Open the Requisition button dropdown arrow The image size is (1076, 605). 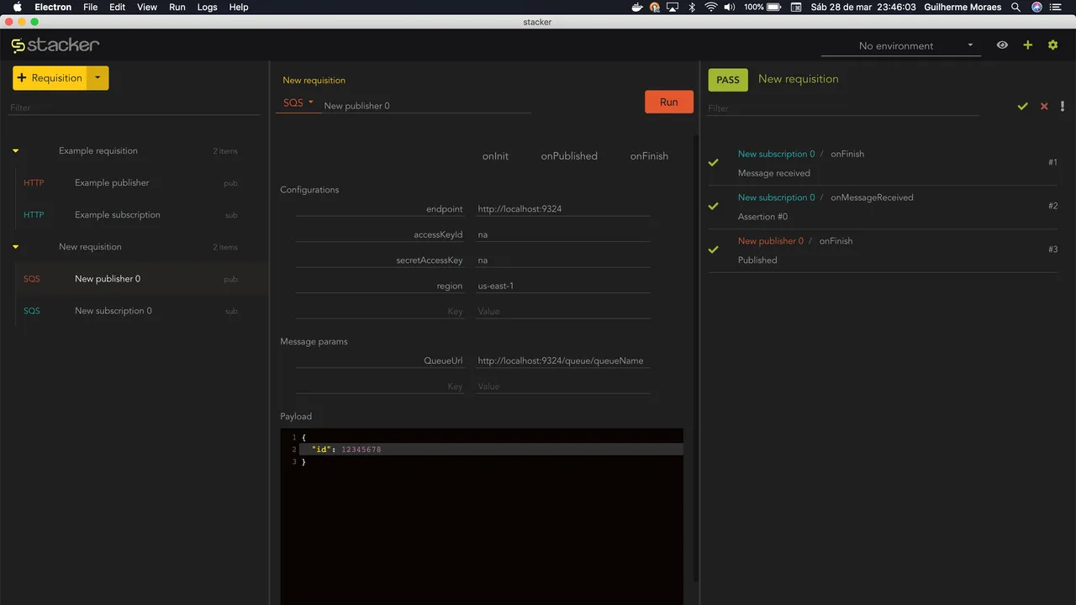click(x=98, y=78)
